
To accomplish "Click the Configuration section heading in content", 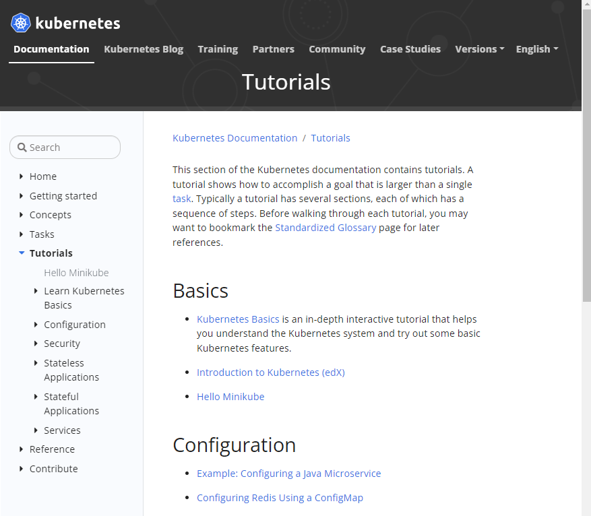I will [234, 445].
